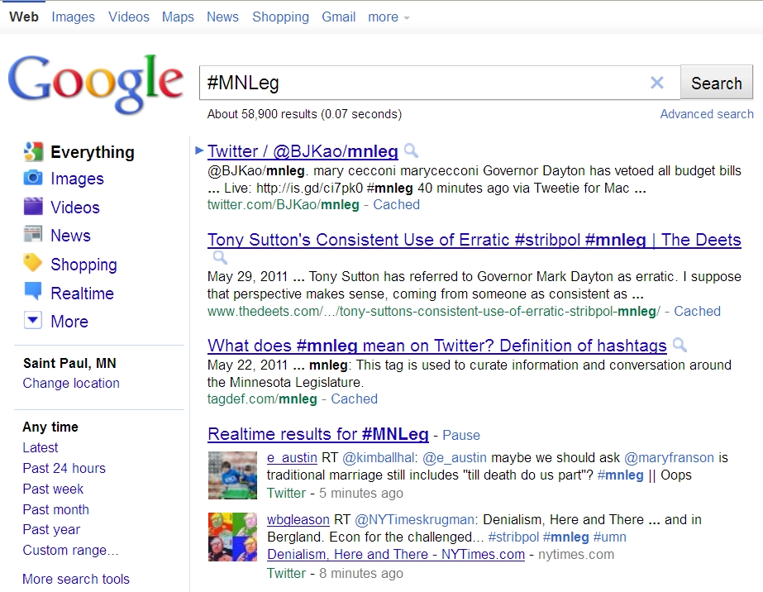Open Cached version of tagdef.com/mnleg
The image size is (763, 592).
click(x=354, y=399)
